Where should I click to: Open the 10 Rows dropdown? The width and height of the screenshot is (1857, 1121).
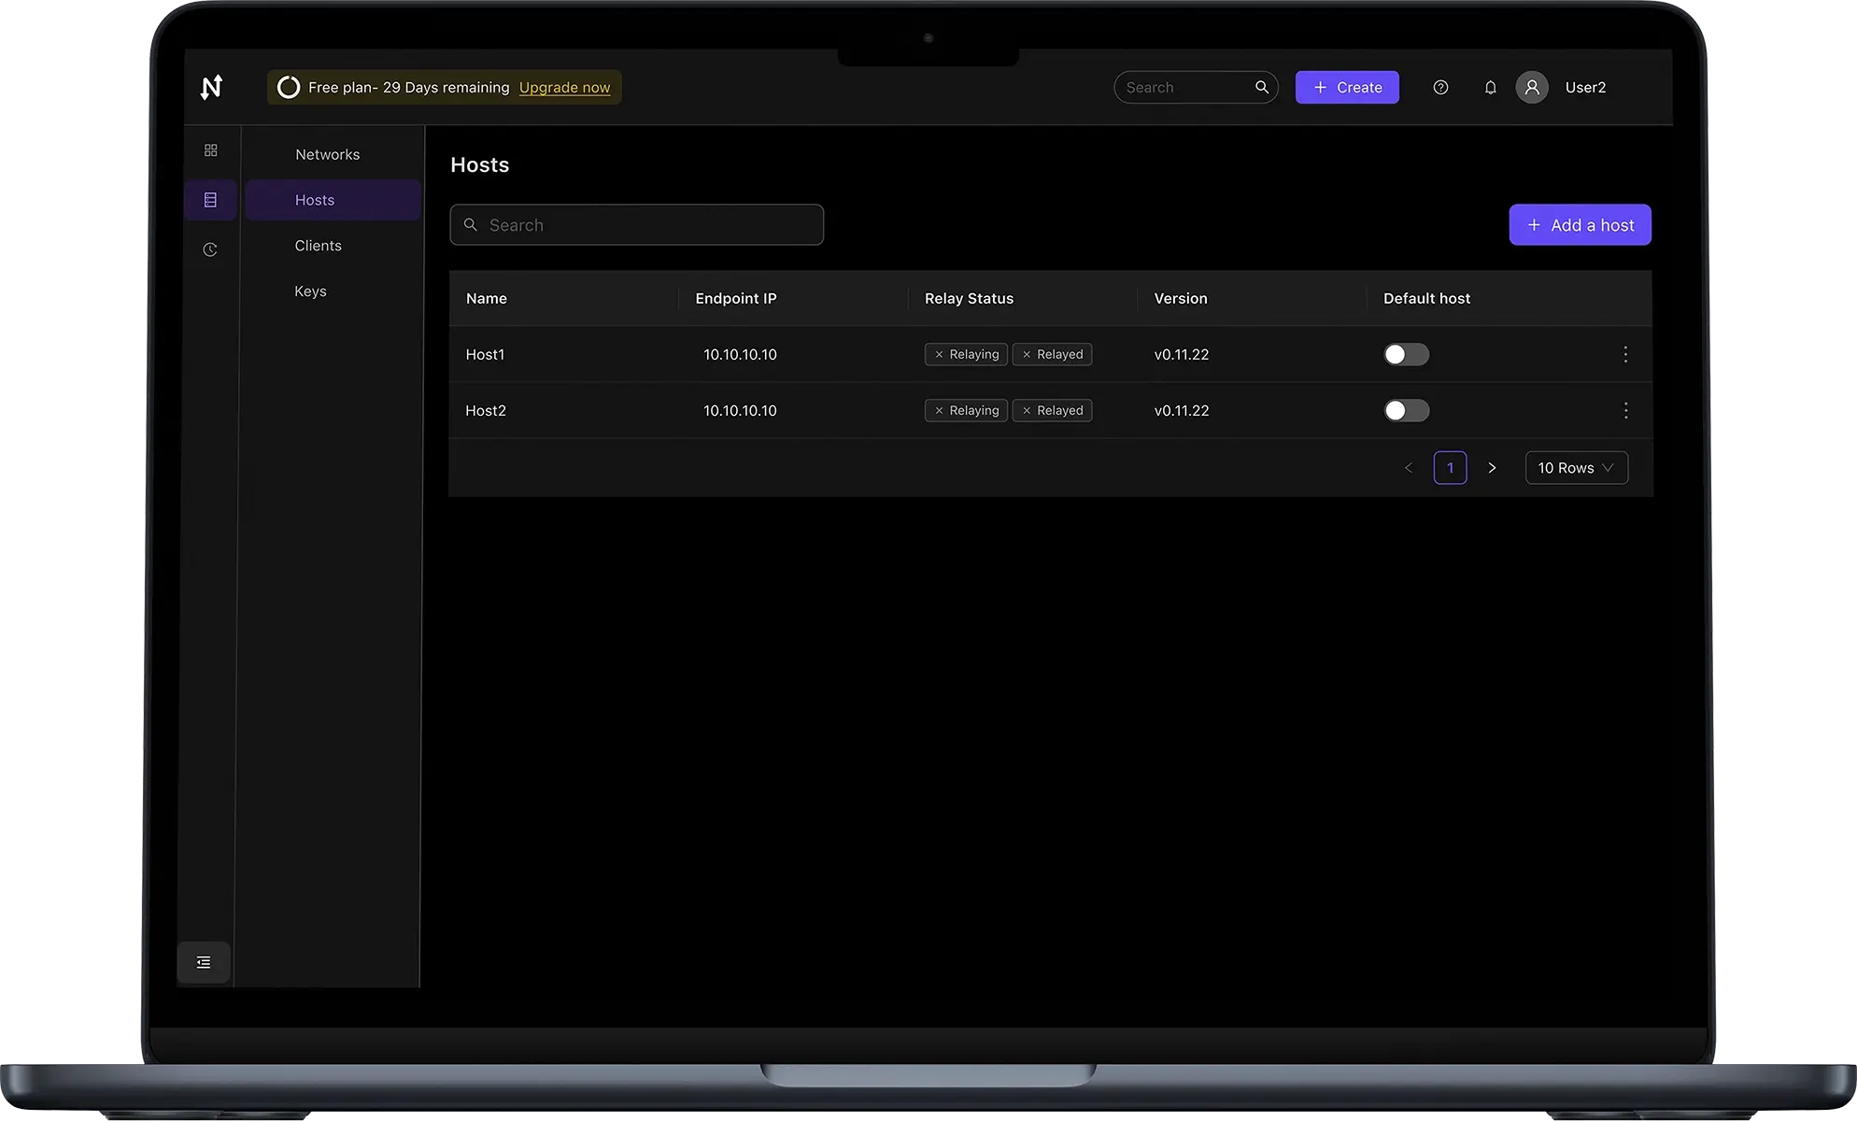[x=1576, y=467]
